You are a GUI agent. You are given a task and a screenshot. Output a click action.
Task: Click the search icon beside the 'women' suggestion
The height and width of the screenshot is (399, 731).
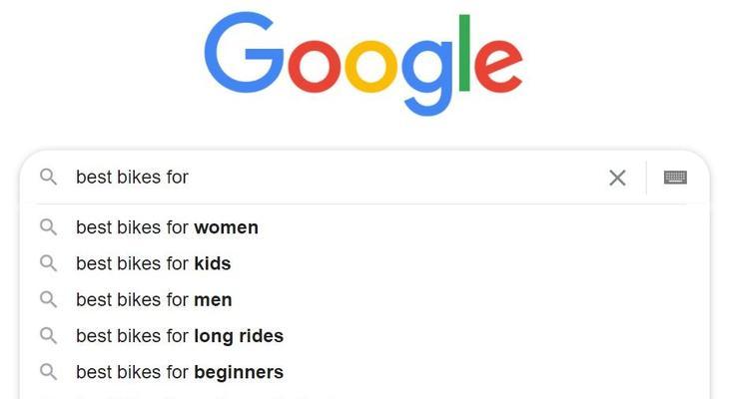point(48,227)
